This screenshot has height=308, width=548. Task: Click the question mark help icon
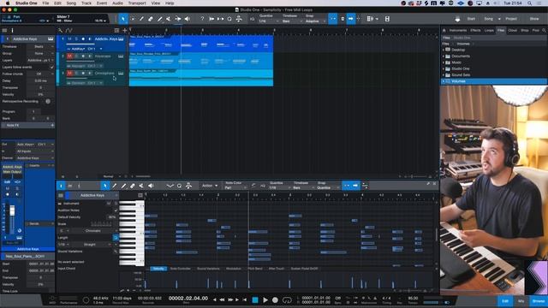[x=202, y=19]
